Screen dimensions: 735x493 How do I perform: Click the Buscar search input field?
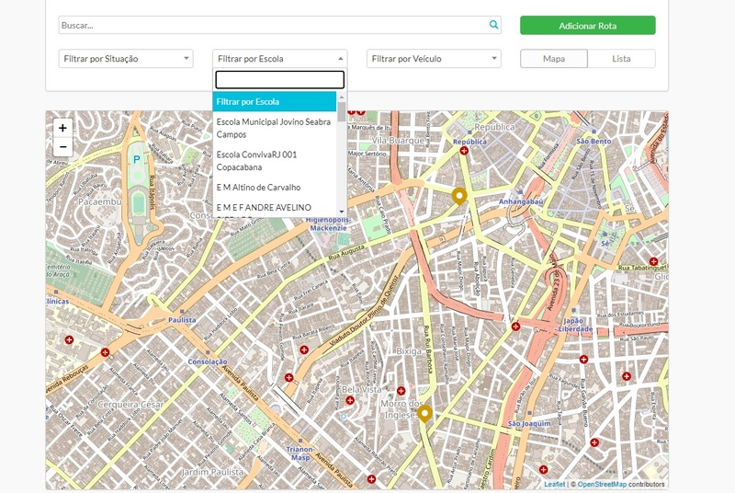(273, 26)
